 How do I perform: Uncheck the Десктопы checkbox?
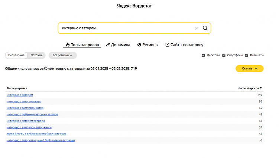[204, 56]
